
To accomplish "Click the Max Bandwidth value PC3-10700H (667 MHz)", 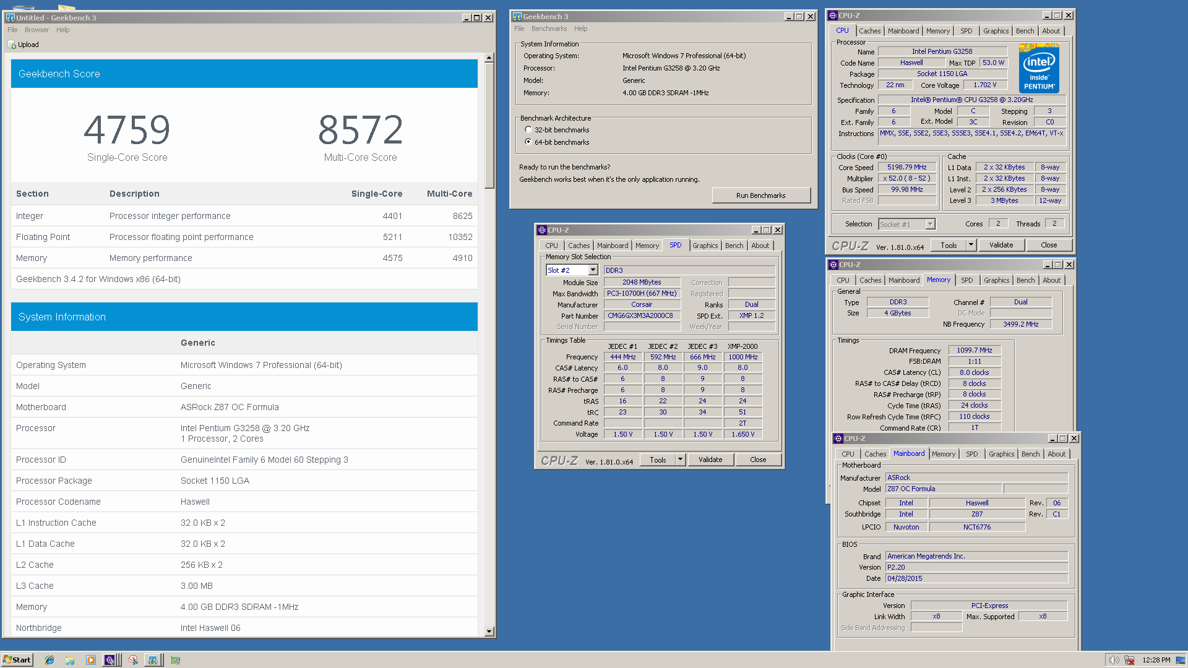I will click(642, 293).
